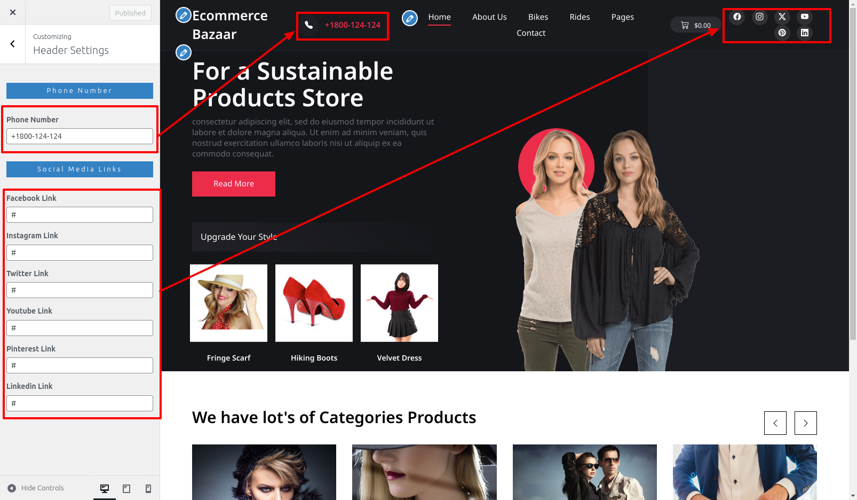Viewport: 857px width, 500px height.
Task: Click the edit pencil next to Home menu
Action: click(x=410, y=18)
